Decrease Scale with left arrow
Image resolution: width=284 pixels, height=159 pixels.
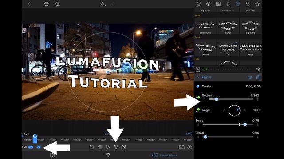pos(198,125)
